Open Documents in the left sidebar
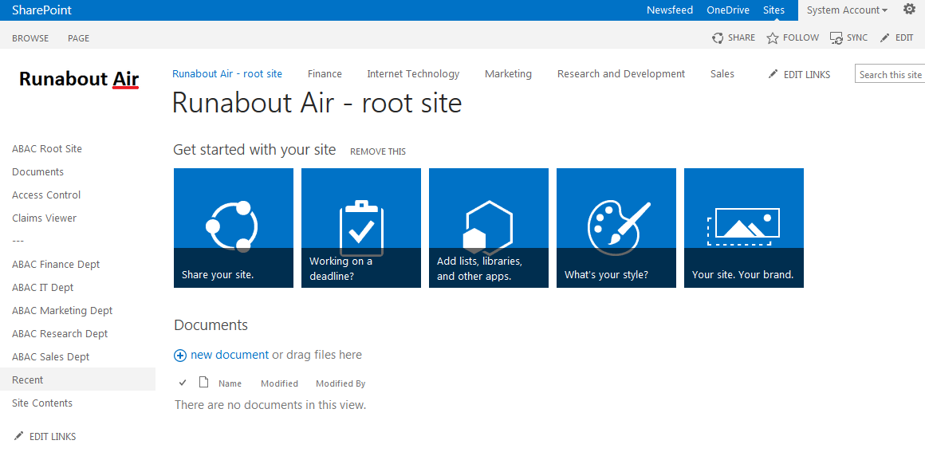Screen dimensions: 925x460 coord(37,171)
